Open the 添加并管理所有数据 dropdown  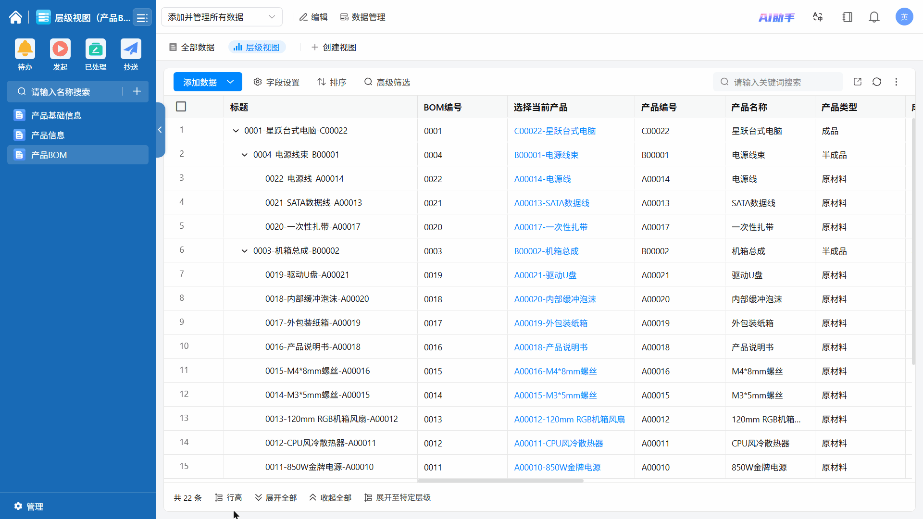click(x=222, y=17)
